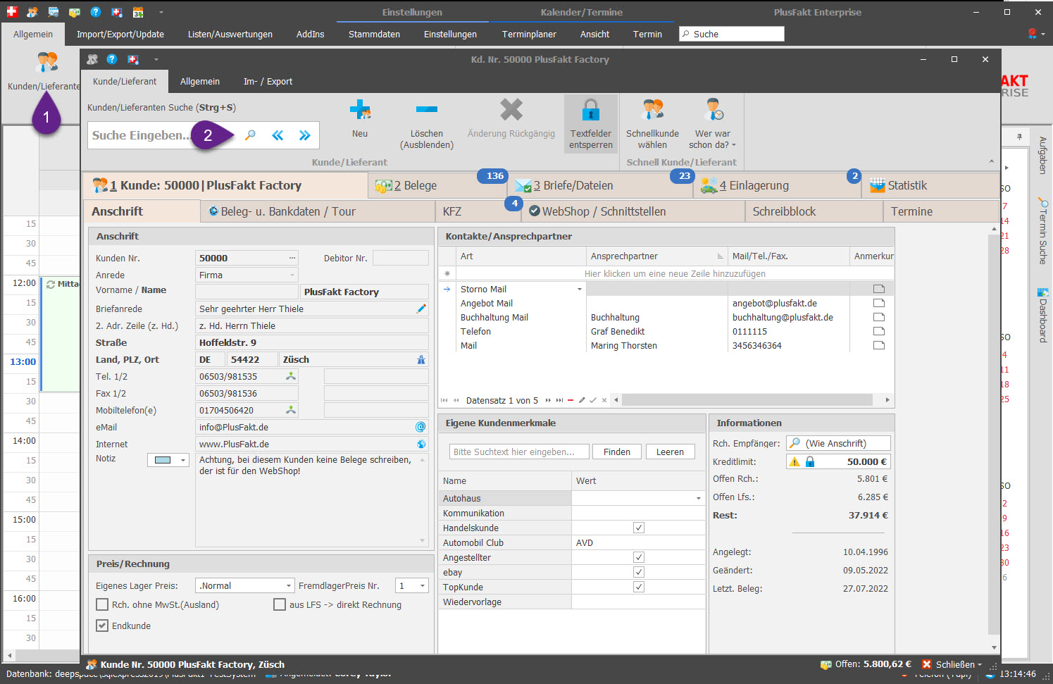The image size is (1053, 684).
Task: Toggle Rch. ohne MwSt.(Ausland) checkbox
Action: [102, 604]
